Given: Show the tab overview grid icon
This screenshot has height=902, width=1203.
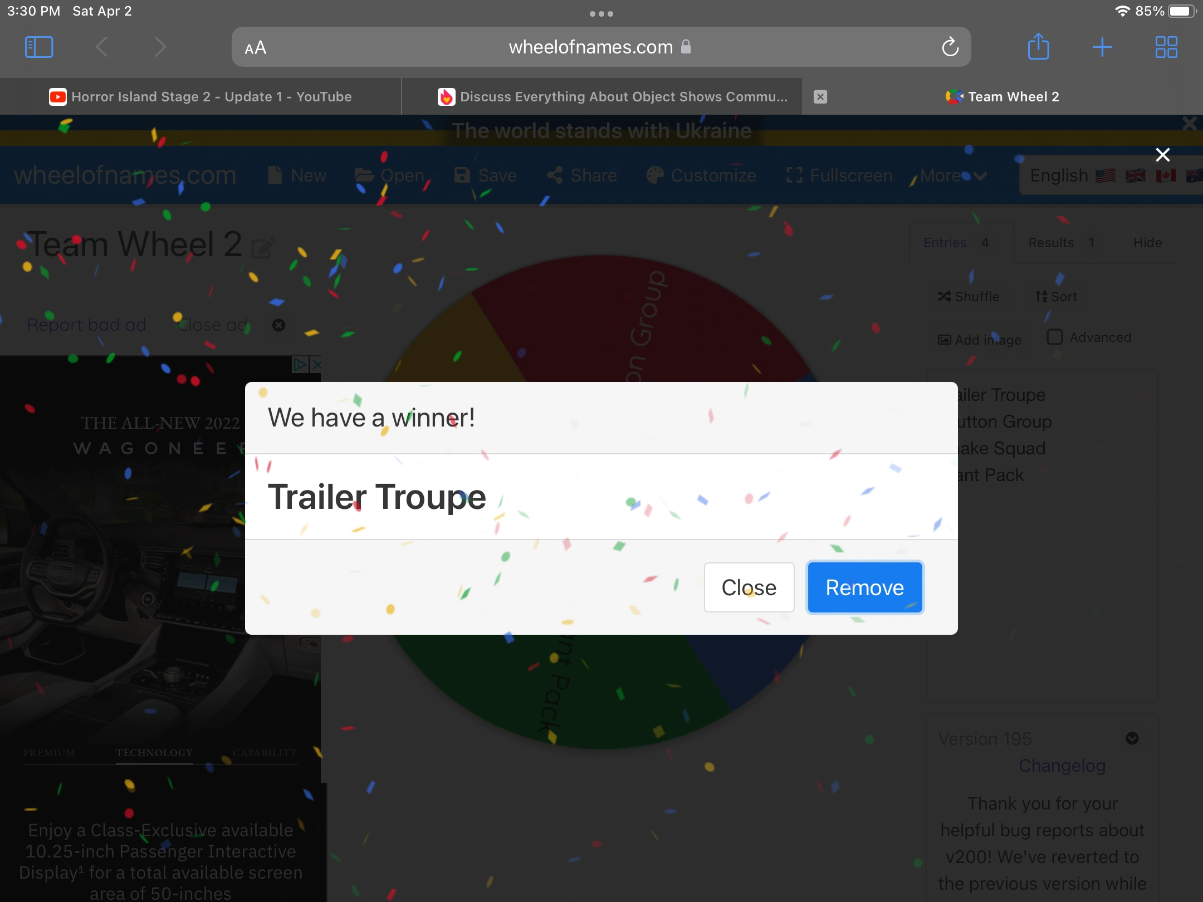Looking at the screenshot, I should [x=1166, y=47].
